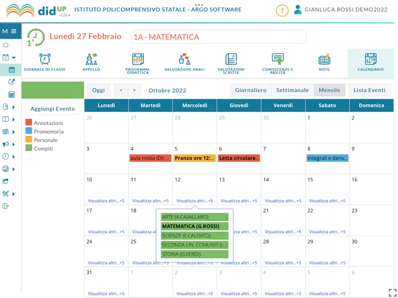Viewport: 398px width, 298px height.
Task: Go to Home via sidebar house icon
Action: (6, 45)
